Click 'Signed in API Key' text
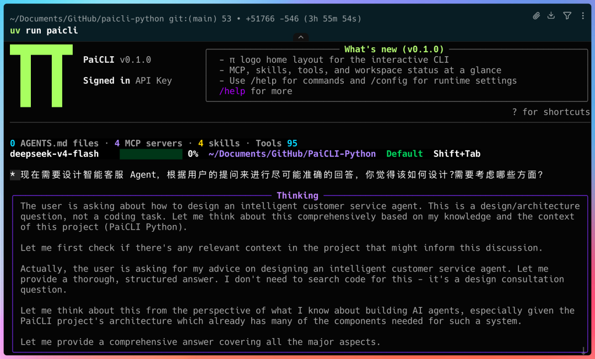Screen dimensions: 595x359 click(x=127, y=81)
